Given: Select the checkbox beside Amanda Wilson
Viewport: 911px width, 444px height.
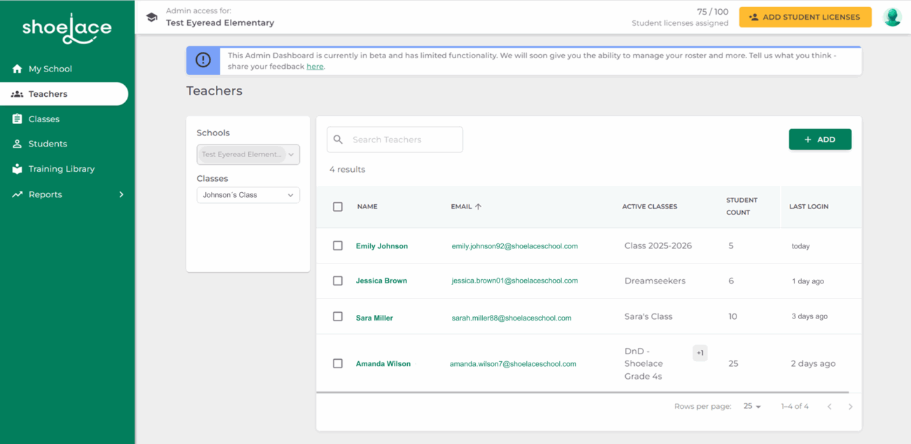Looking at the screenshot, I should tap(337, 363).
